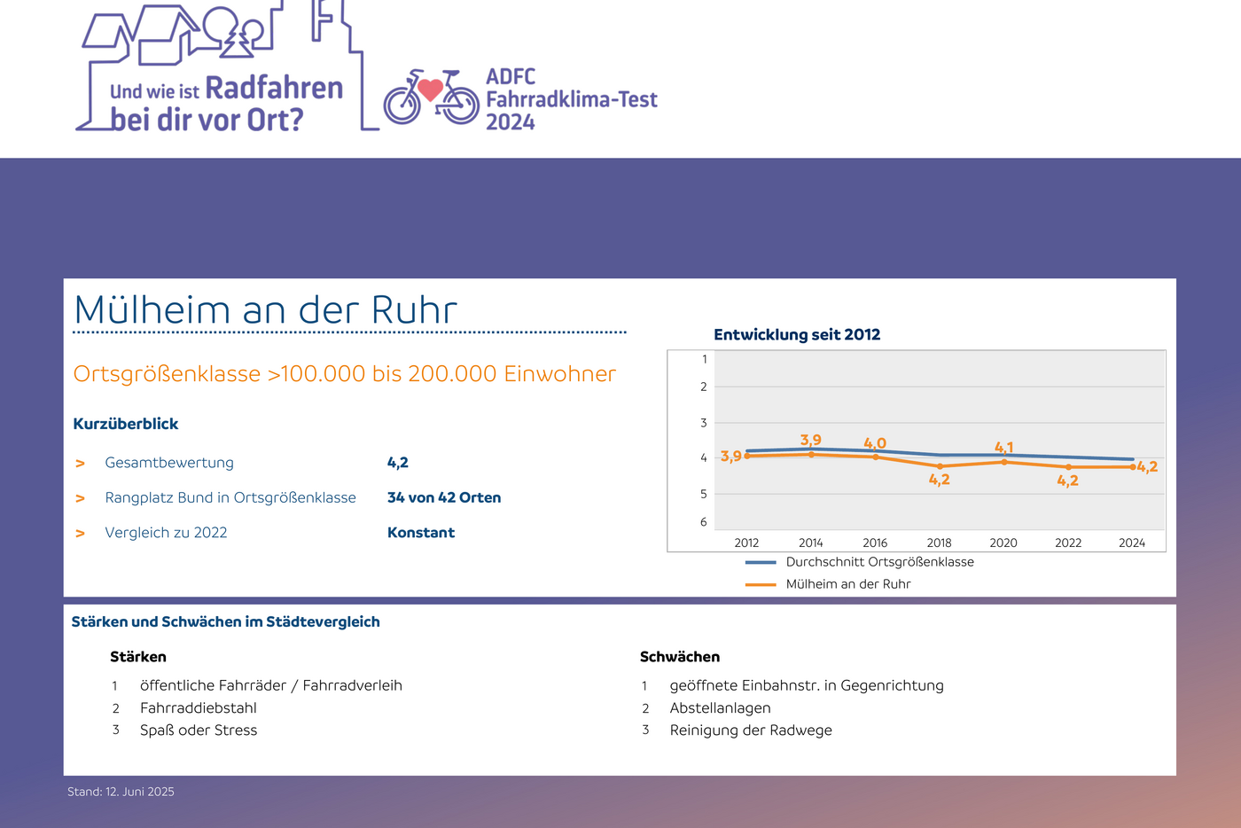Click the Konstant comparison value
1241x828 pixels.
420,532
